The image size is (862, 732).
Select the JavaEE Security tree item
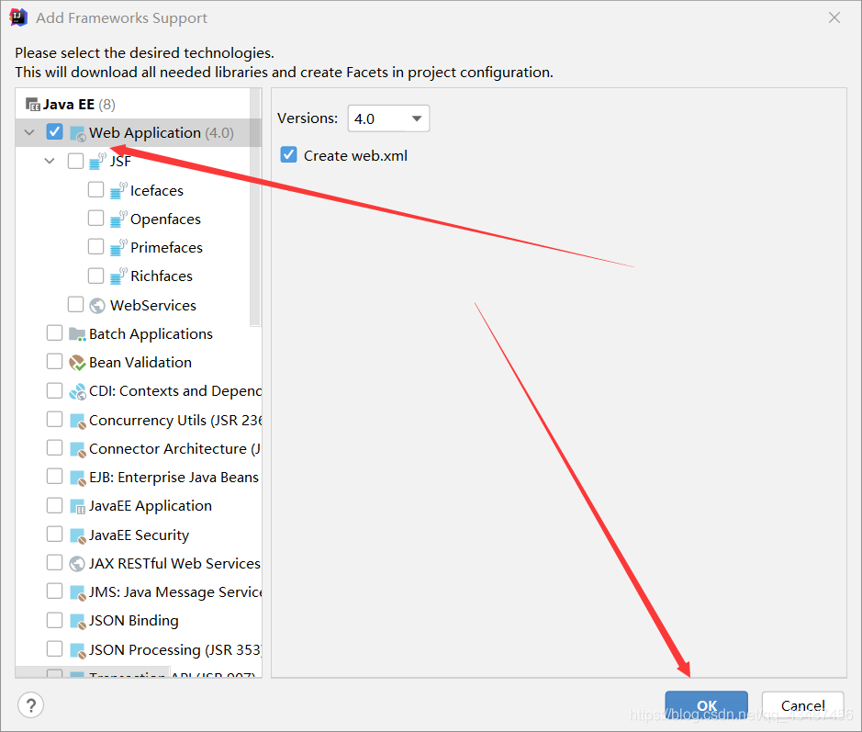[x=139, y=535]
